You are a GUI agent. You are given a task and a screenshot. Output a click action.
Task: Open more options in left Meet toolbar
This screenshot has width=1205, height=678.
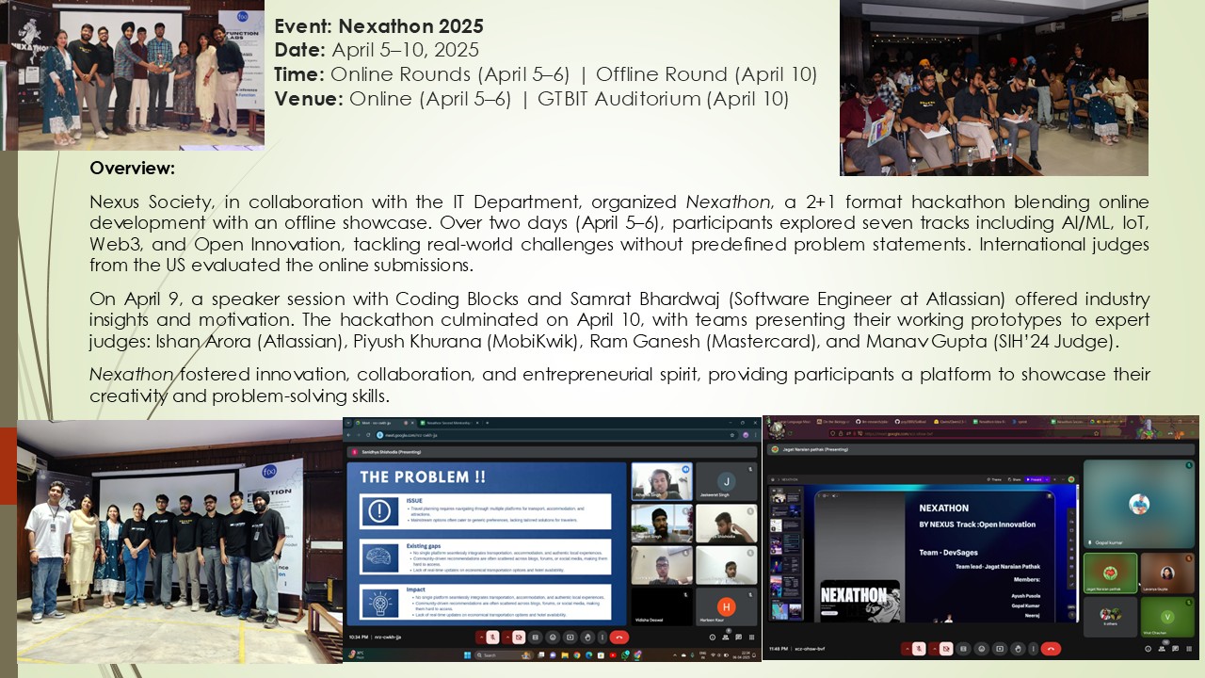(602, 637)
